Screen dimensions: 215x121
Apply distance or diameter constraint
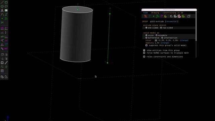pos(2,29)
